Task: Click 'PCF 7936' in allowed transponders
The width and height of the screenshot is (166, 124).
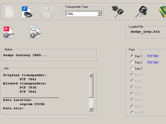Action: [x=28, y=87]
